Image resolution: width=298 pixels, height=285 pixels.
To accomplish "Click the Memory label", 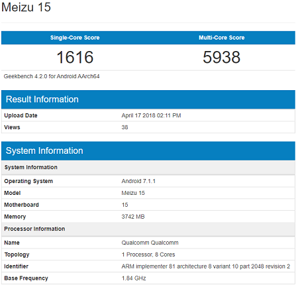I will point(15,217).
